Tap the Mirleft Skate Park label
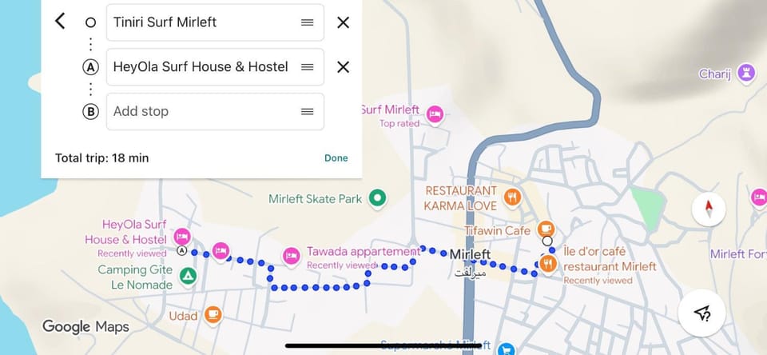The width and height of the screenshot is (767, 355). [315, 199]
